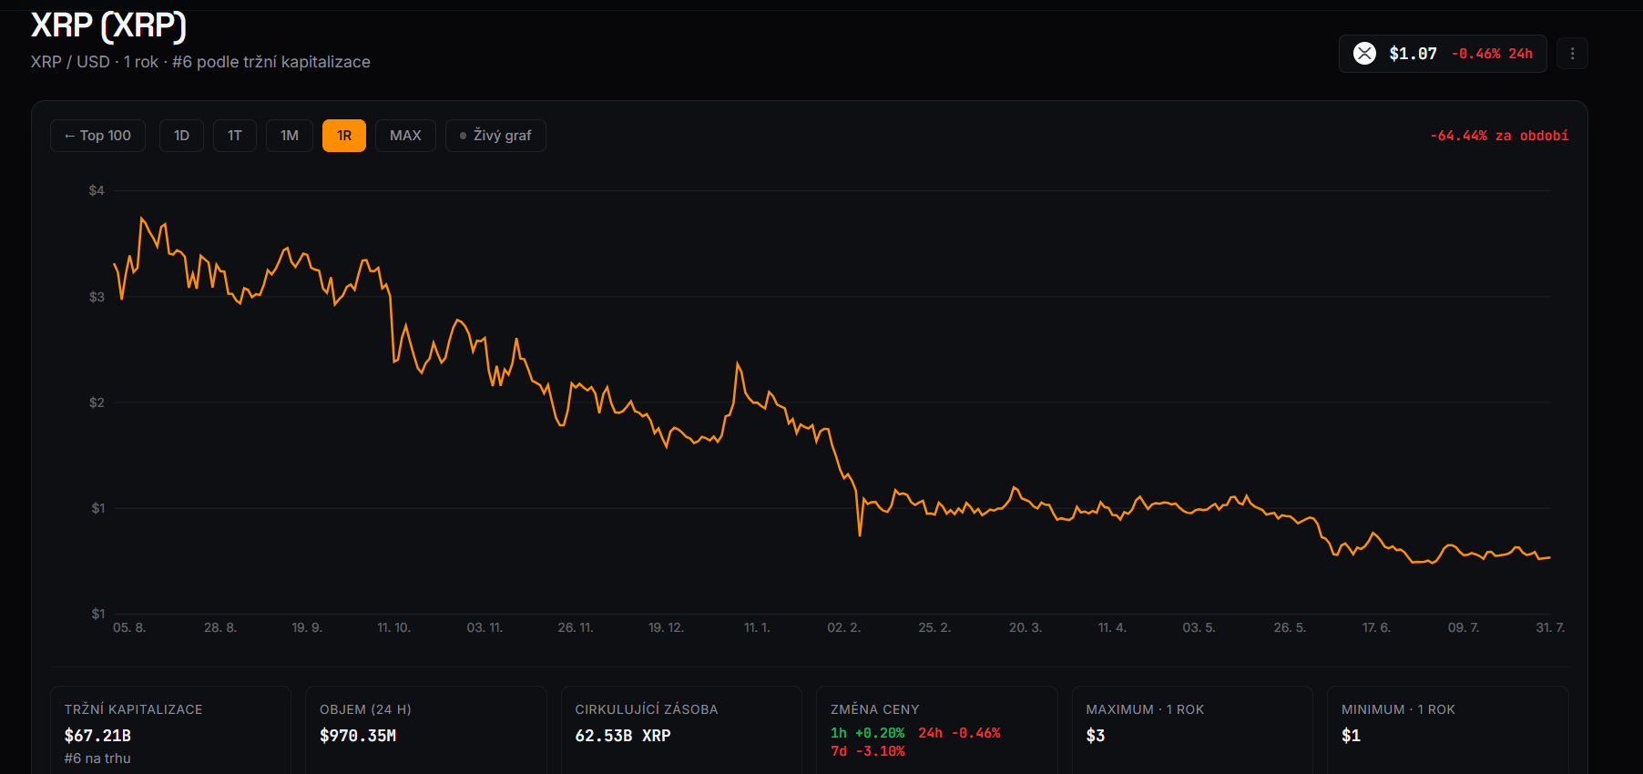Viewport: 1643px width, 774px height.
Task: Click the Cirkulující zásoba 62.53B XRP value
Action: [x=623, y=736]
